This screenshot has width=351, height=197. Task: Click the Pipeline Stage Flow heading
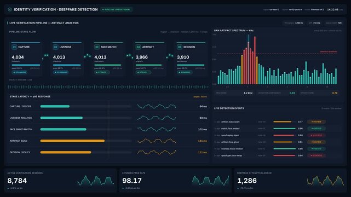coord(22,32)
